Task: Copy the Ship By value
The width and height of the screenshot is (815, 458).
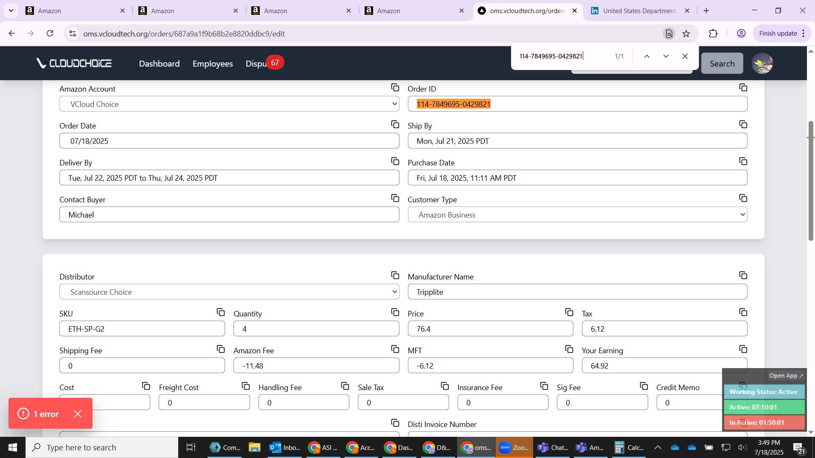Action: point(743,124)
